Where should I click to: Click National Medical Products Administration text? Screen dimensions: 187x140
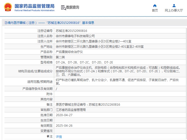[34, 11]
